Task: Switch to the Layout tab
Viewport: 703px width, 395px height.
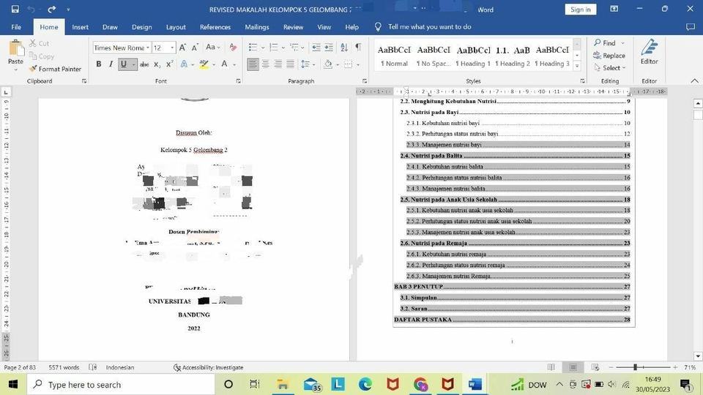Action: tap(176, 27)
